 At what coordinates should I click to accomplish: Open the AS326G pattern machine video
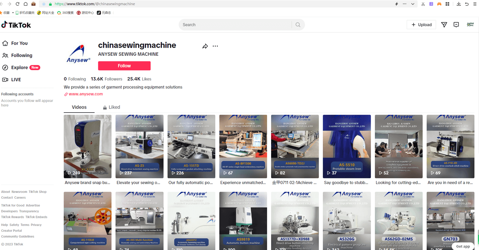point(347,221)
